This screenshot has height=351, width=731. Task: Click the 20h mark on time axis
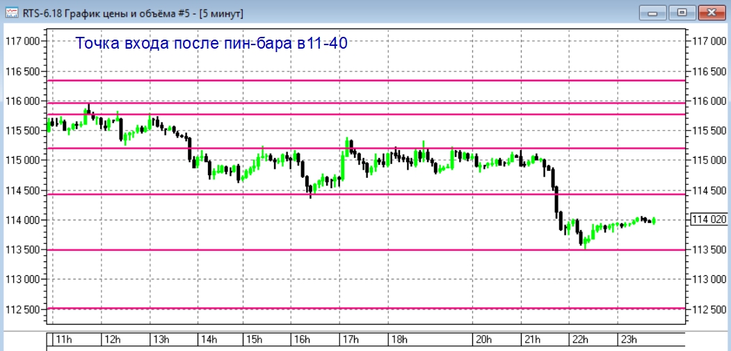[483, 339]
